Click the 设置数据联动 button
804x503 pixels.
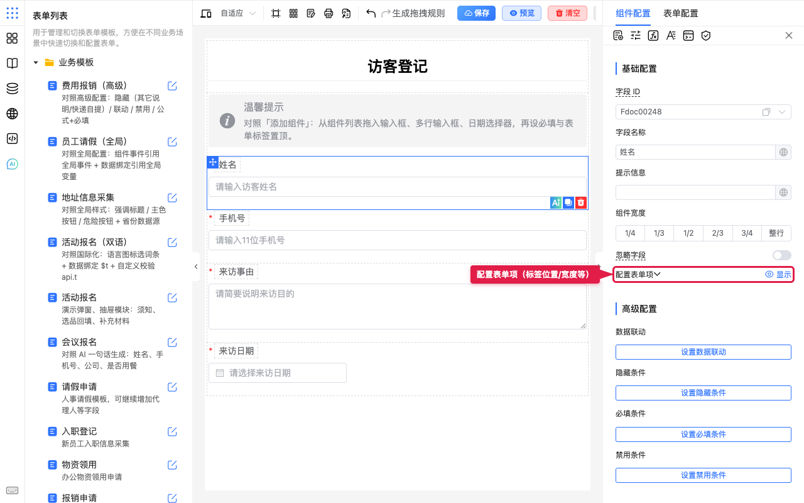703,352
